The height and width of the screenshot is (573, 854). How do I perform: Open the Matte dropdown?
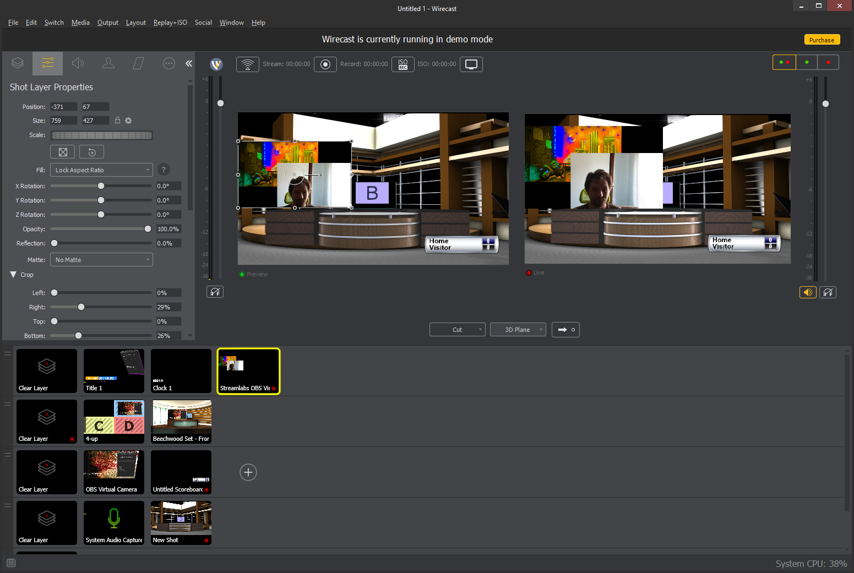101,260
